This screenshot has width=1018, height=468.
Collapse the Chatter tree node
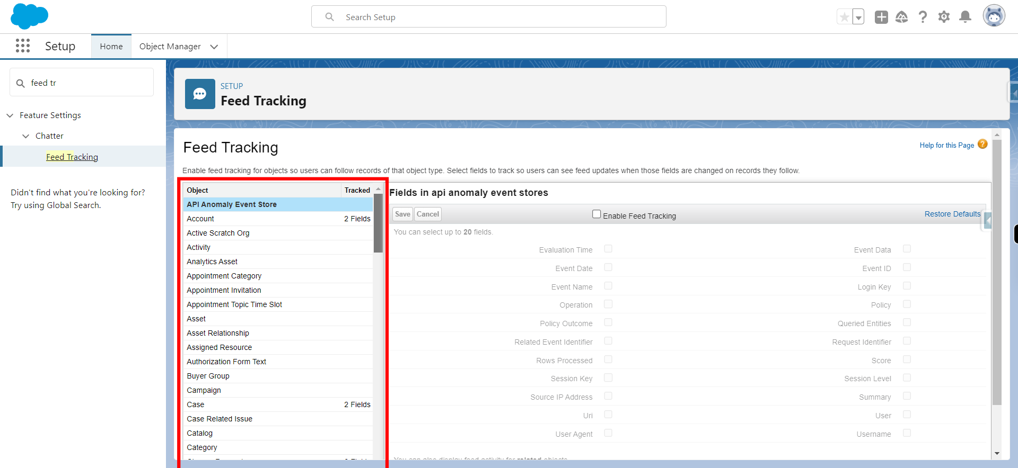pos(25,136)
